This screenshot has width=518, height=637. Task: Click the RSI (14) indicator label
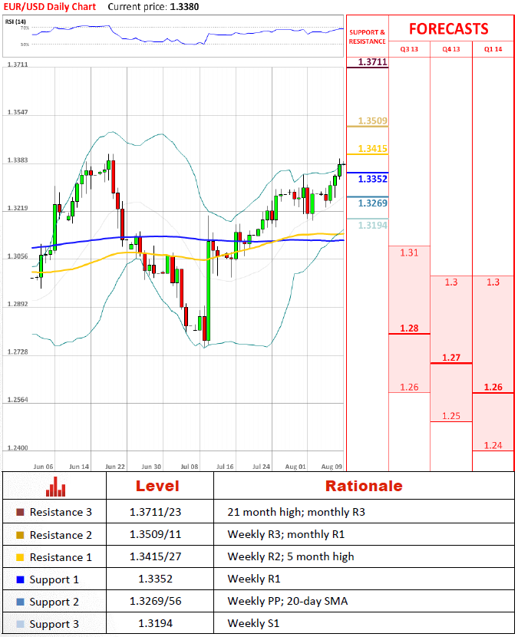point(15,21)
